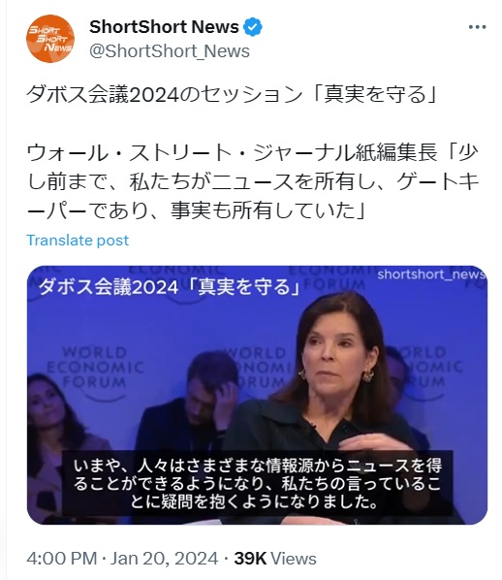The width and height of the screenshot is (502, 580).
Task: Click the shortshort_news watermark in the video
Action: coord(431,274)
